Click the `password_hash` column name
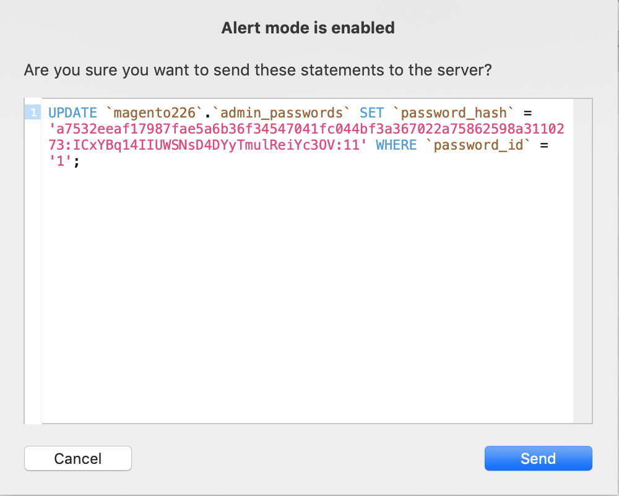 pos(454,113)
